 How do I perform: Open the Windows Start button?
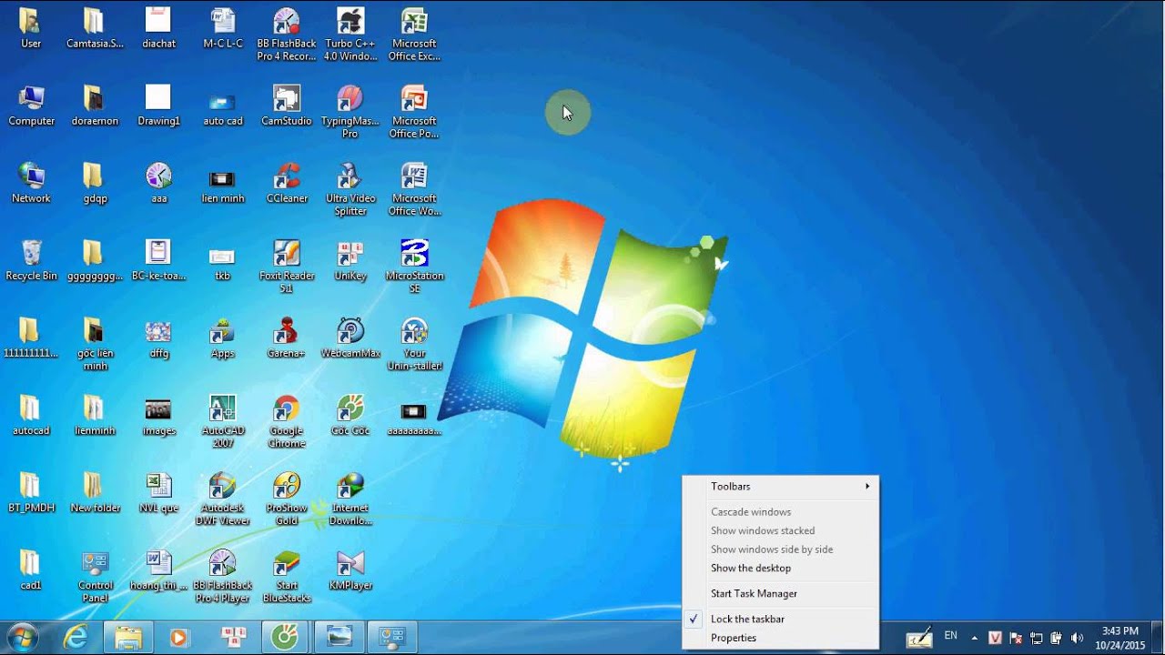(x=23, y=638)
